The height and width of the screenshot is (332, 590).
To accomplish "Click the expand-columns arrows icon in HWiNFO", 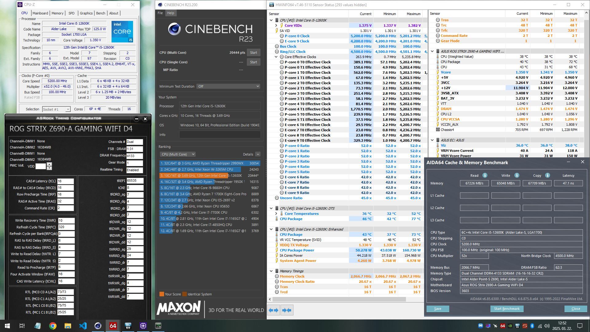I will coord(273,310).
